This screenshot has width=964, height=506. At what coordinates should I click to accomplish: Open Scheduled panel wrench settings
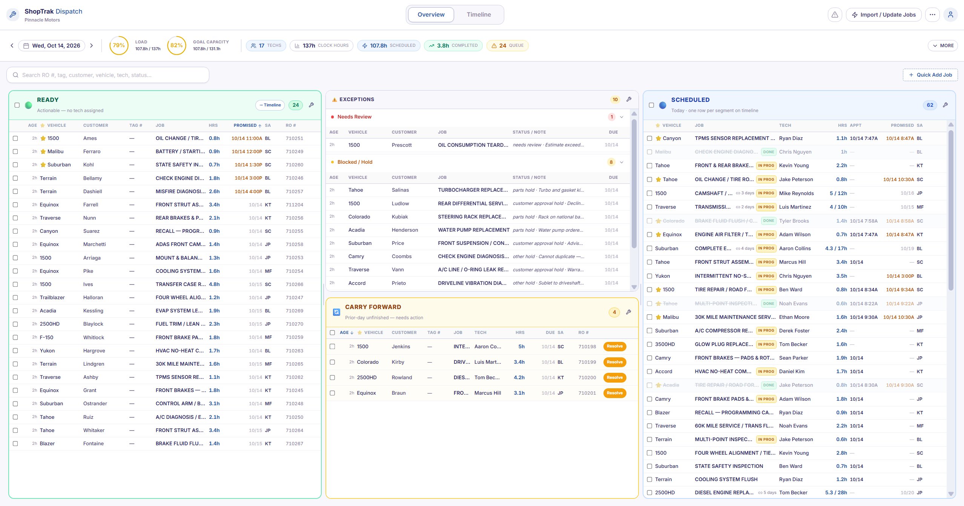tap(945, 105)
